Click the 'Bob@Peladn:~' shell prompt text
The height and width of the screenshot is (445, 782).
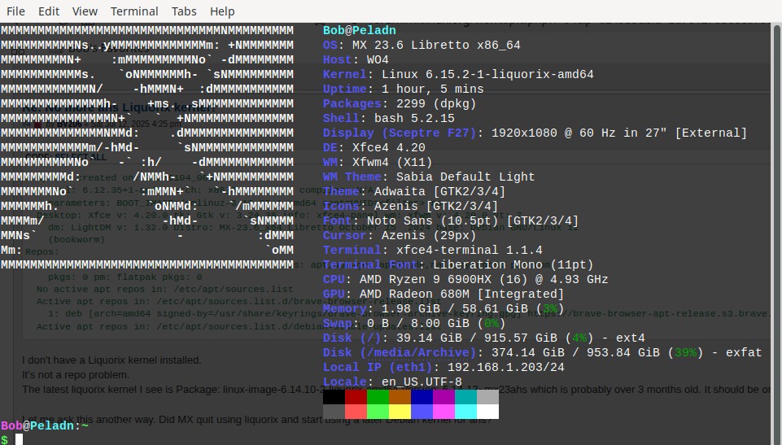45,425
